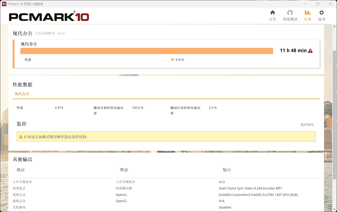This screenshot has height=212, width=337.
Task: Click the 11 h 48 min result
Action: point(293,51)
